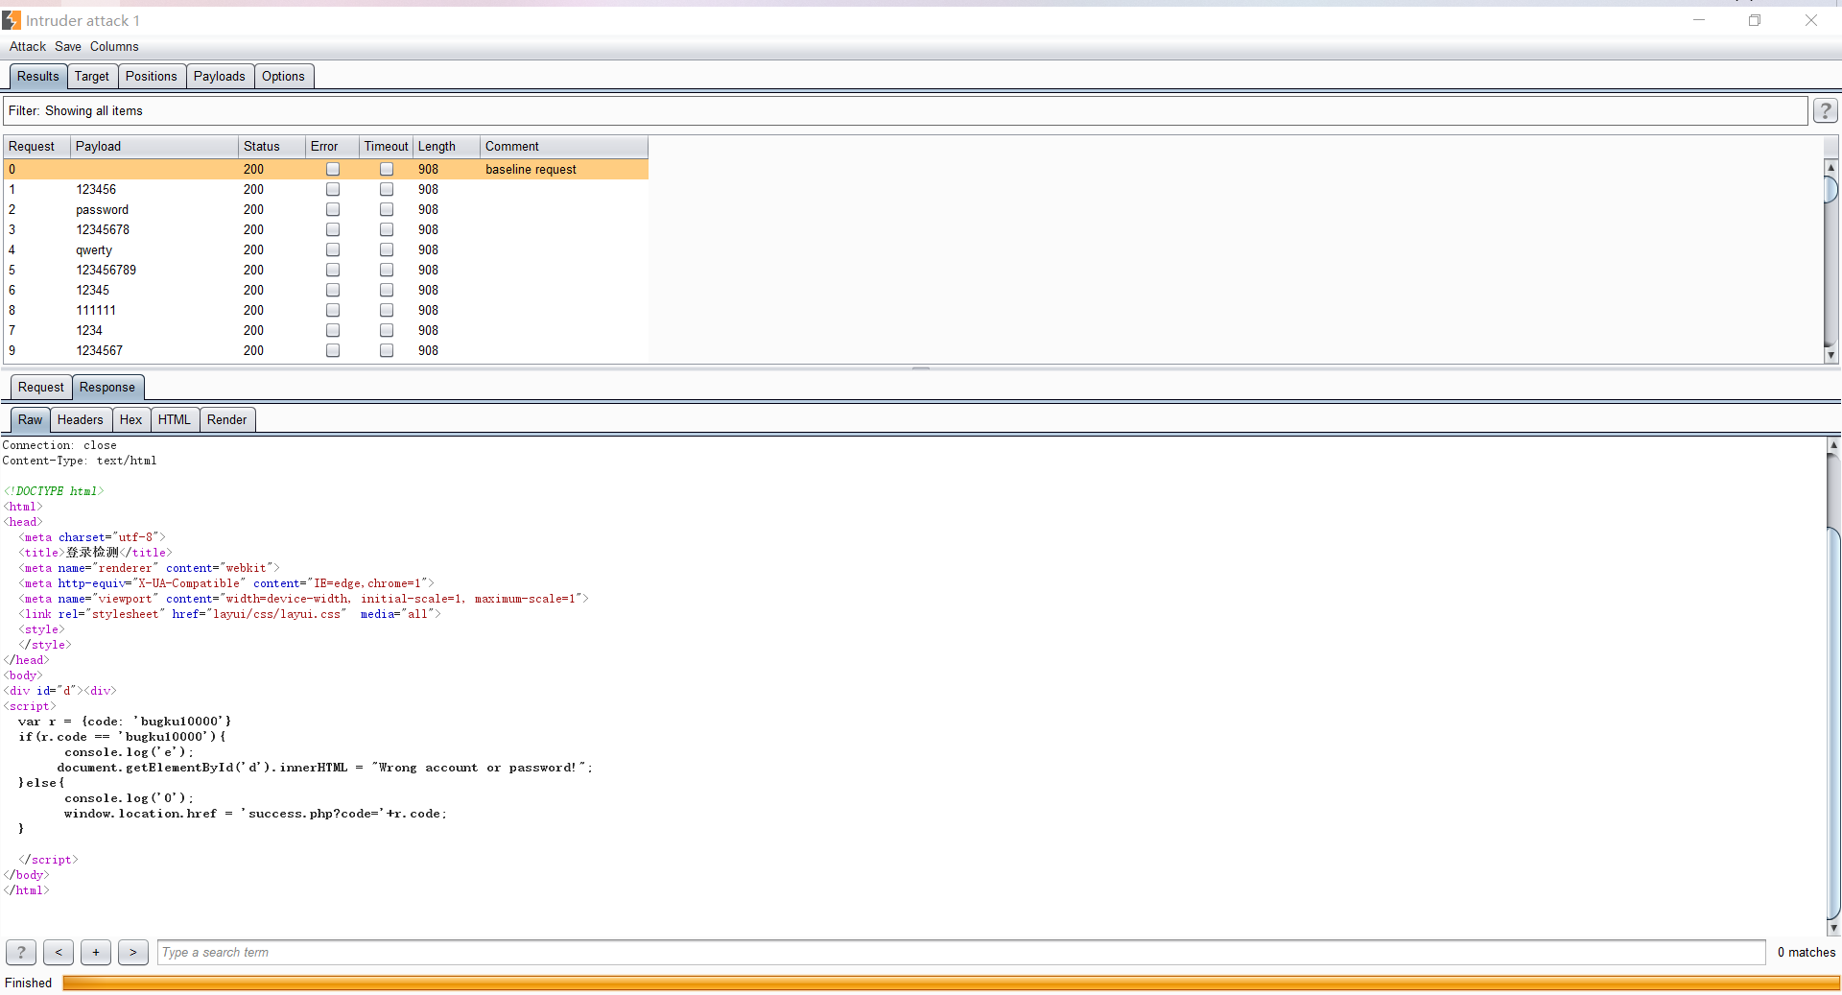The height and width of the screenshot is (995, 1842).
Task: Toggle Error checkbox for baseline request row
Action: (333, 169)
